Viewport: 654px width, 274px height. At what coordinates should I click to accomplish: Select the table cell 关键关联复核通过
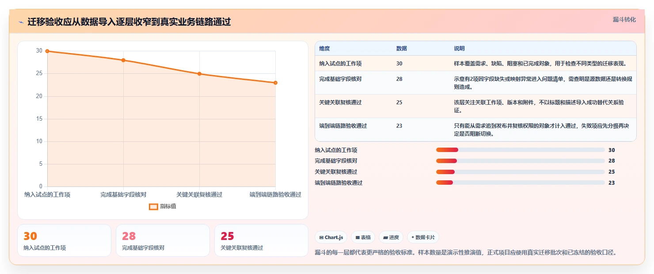340,103
